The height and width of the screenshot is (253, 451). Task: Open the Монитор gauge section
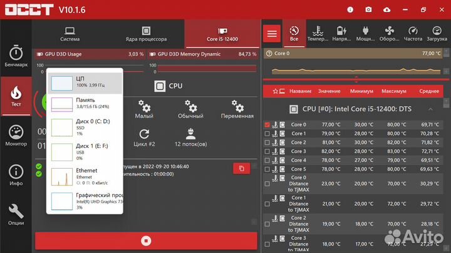(x=16, y=136)
